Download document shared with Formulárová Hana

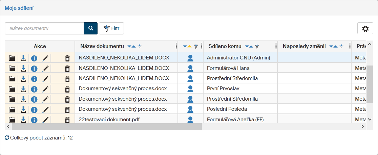23,68
